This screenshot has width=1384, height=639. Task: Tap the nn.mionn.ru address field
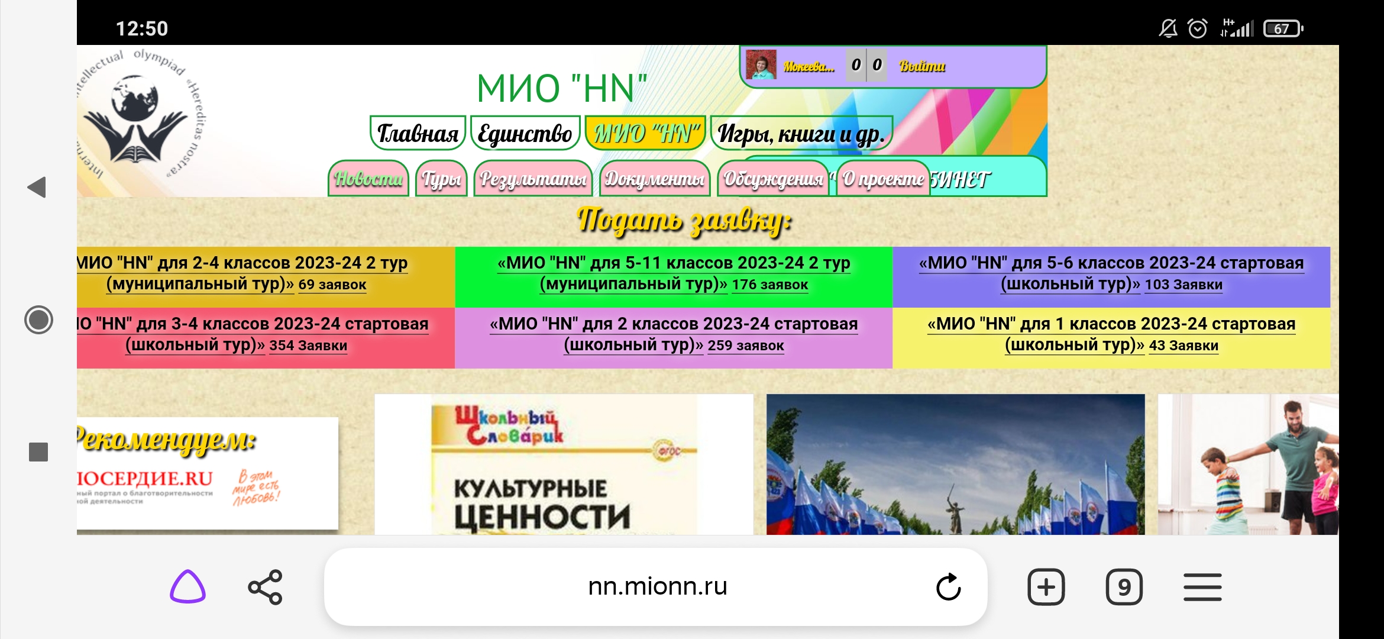[657, 586]
